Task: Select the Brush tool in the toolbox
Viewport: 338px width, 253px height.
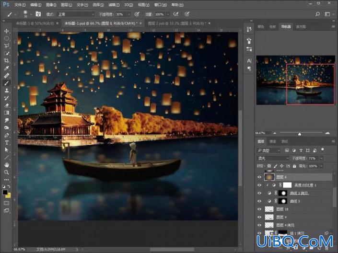Action: click(x=6, y=83)
